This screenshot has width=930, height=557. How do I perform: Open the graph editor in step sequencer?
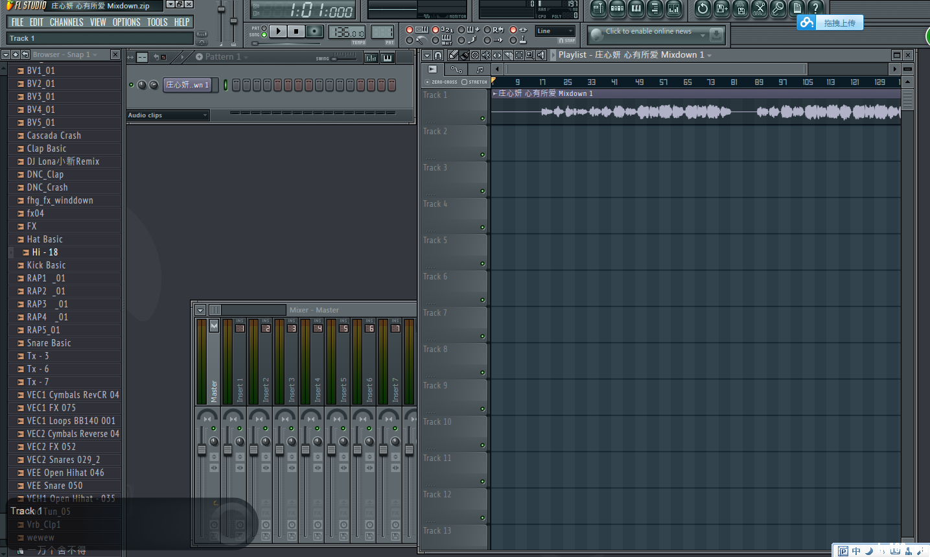[x=371, y=58]
